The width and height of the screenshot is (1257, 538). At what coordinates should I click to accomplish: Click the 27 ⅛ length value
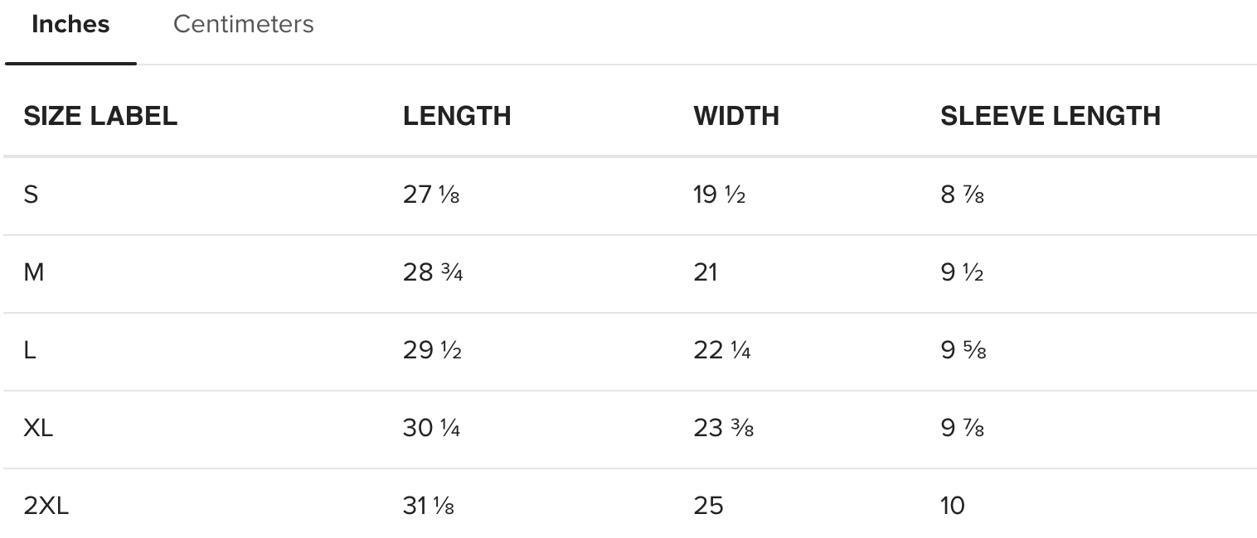click(x=430, y=195)
